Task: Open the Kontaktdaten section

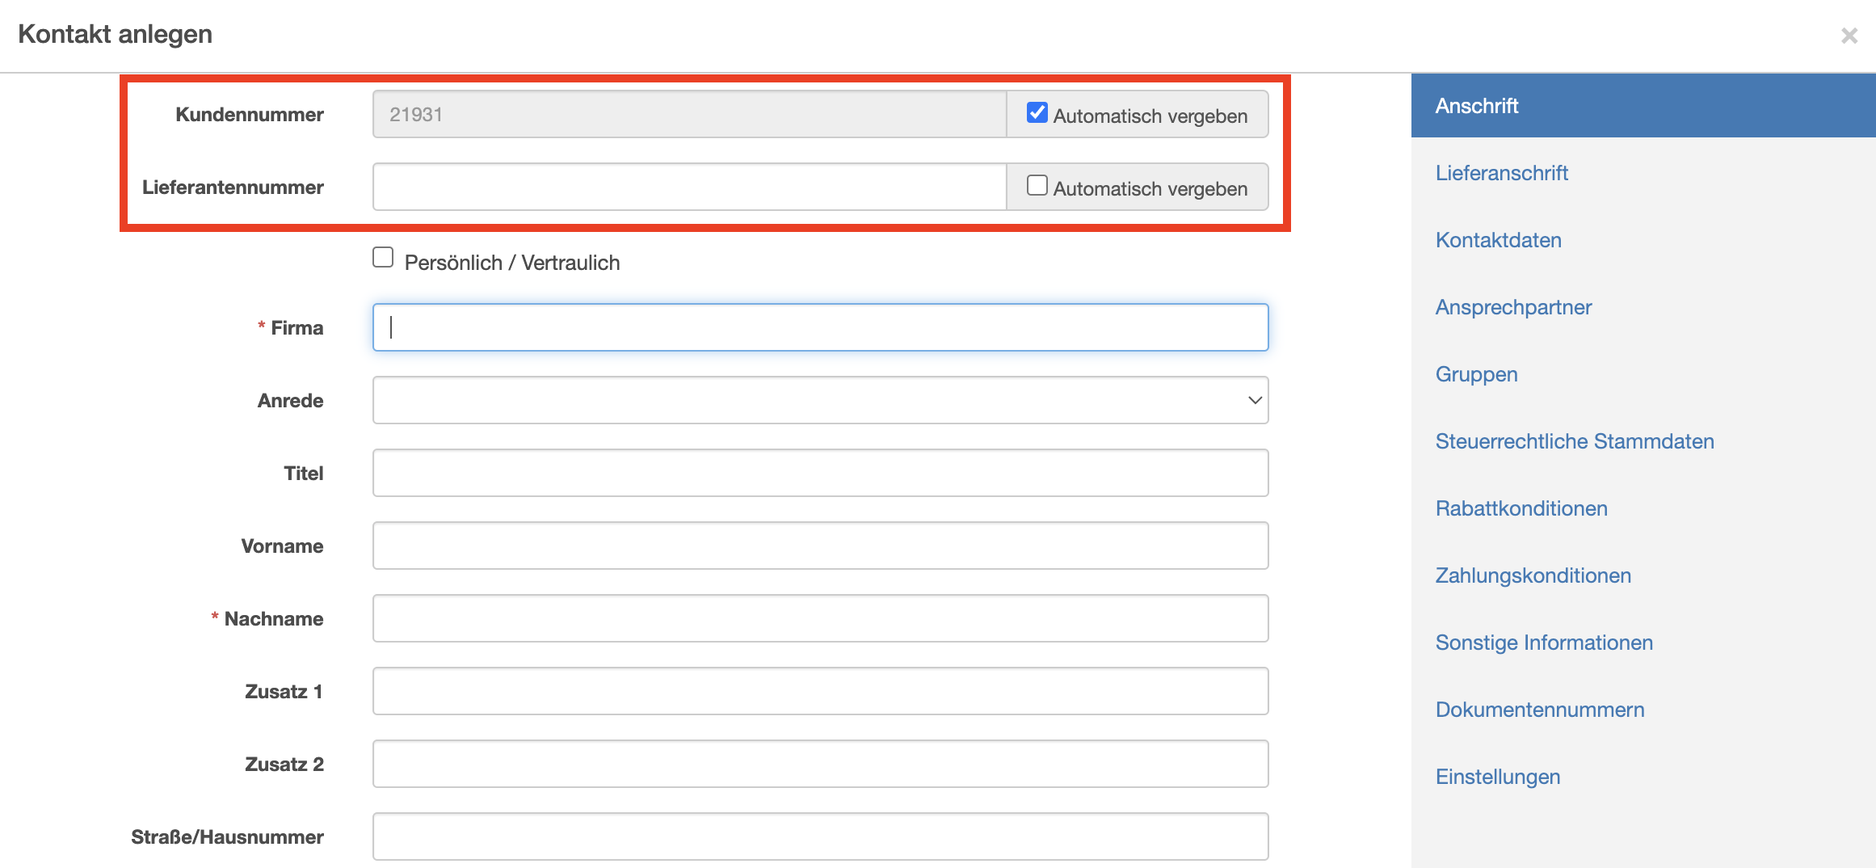Action: click(1498, 240)
